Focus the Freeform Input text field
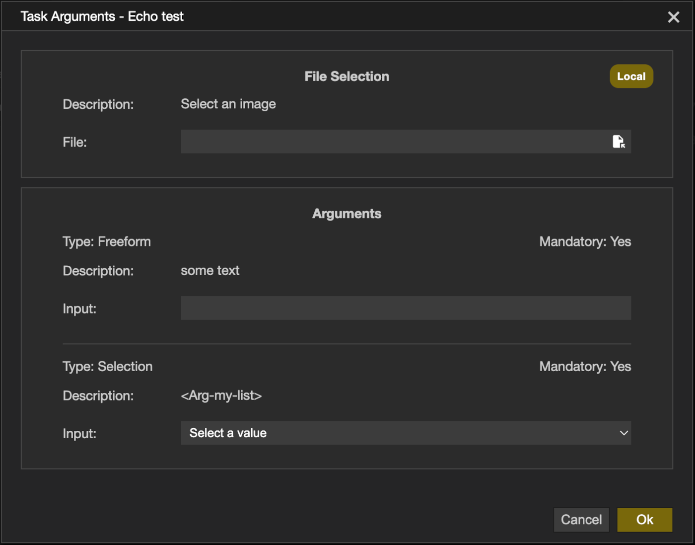This screenshot has height=545, width=695. coord(406,308)
